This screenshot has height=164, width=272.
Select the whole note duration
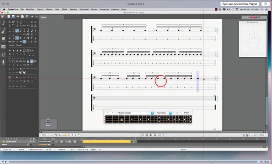[x=10, y=31]
